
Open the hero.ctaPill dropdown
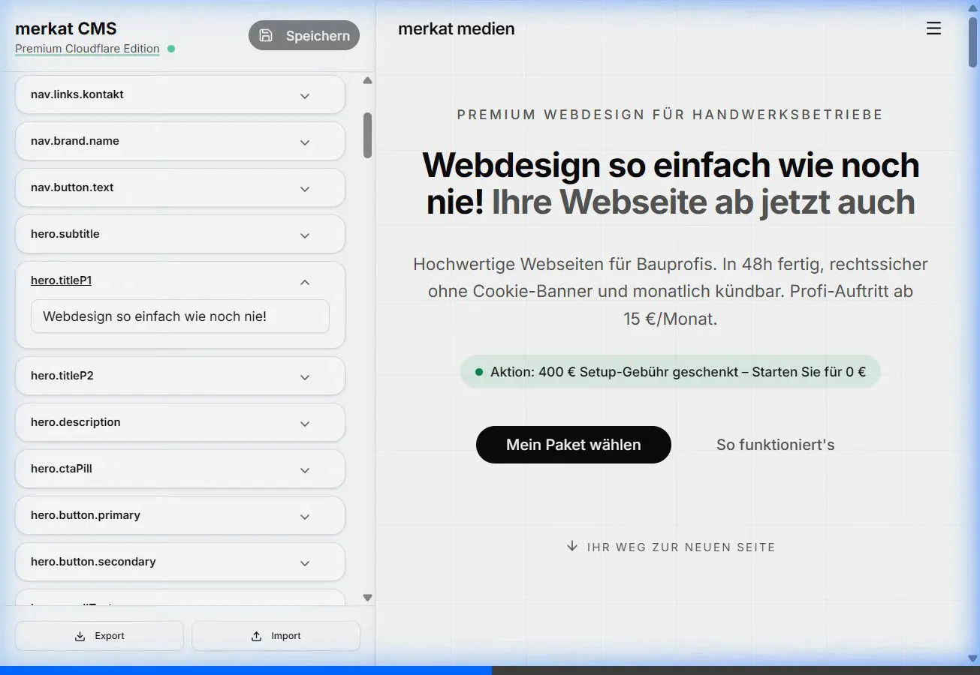pyautogui.click(x=305, y=469)
